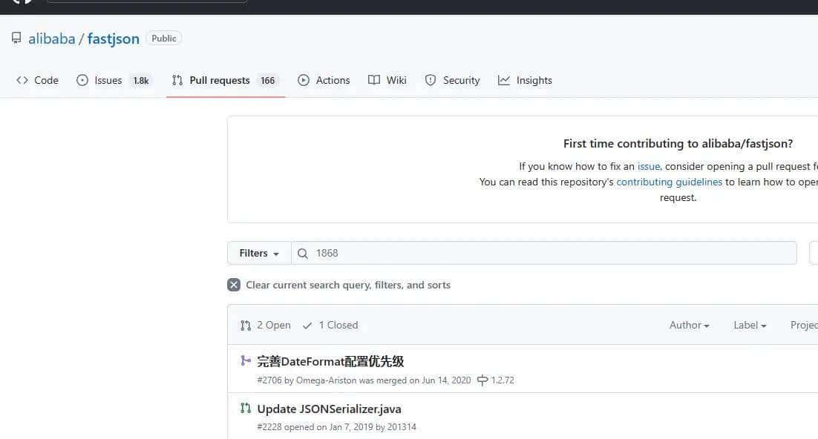Click the open pull request icon beside Update JSONSerializer.java
The width and height of the screenshot is (818, 439).
[x=245, y=408]
